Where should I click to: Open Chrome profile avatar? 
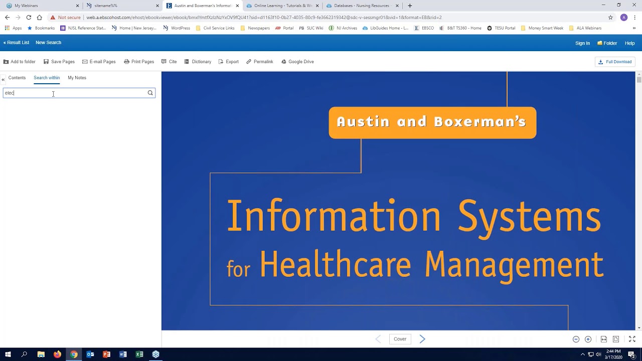[x=623, y=17]
